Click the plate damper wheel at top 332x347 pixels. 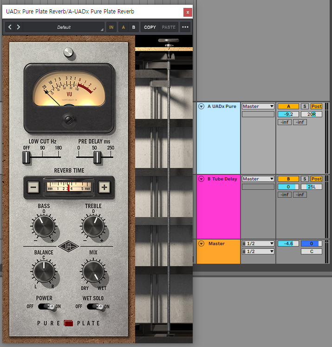click(169, 41)
